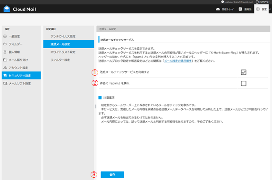This screenshot has width=272, height=180.
Task: Open フォルダー settings in sidebar
Action: (x=21, y=44)
